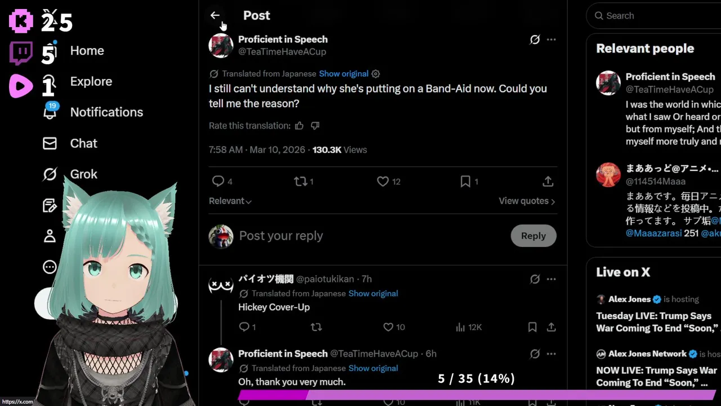Screen dimensions: 721x406
Task: Rate translation with thumbs down
Action: [315, 126]
